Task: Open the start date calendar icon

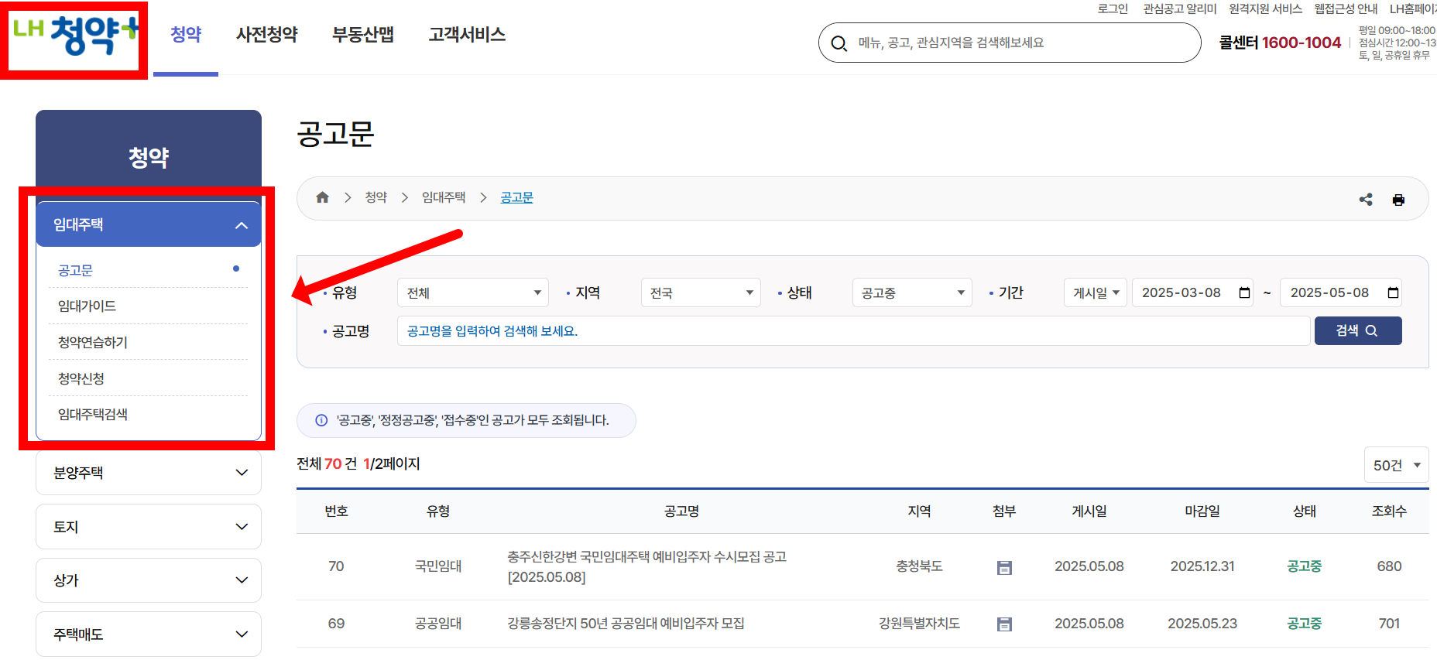Action: coord(1244,292)
